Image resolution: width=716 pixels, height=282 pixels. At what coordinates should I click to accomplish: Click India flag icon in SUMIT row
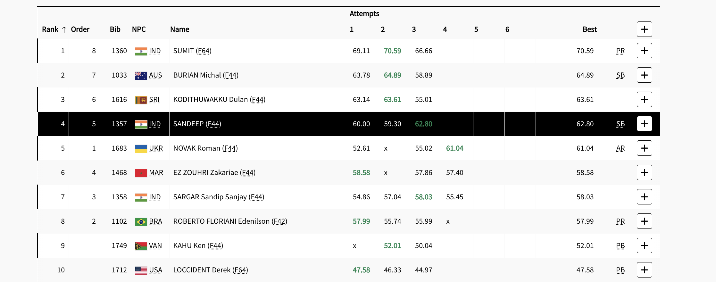pyautogui.click(x=141, y=51)
